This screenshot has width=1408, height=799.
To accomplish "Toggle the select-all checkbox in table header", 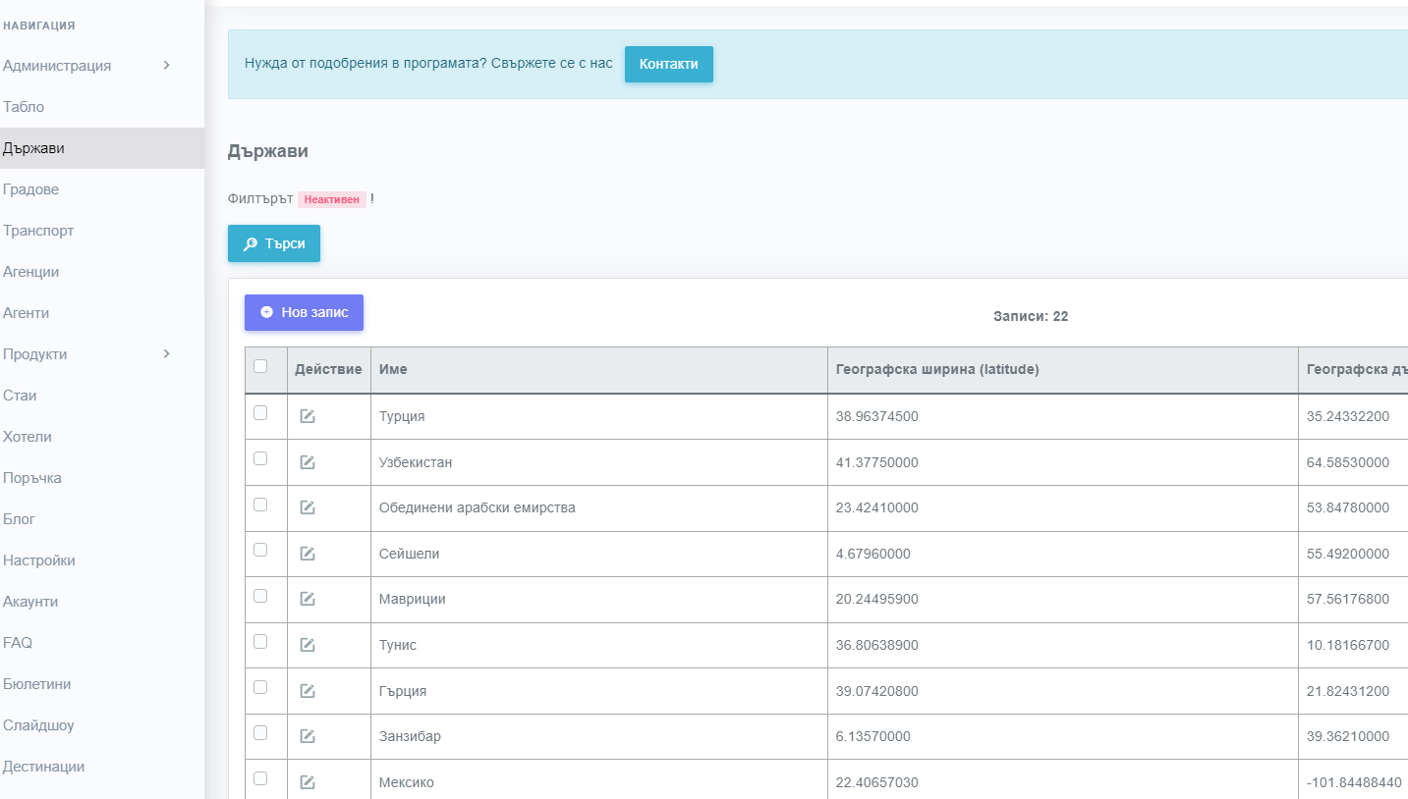I will click(260, 366).
